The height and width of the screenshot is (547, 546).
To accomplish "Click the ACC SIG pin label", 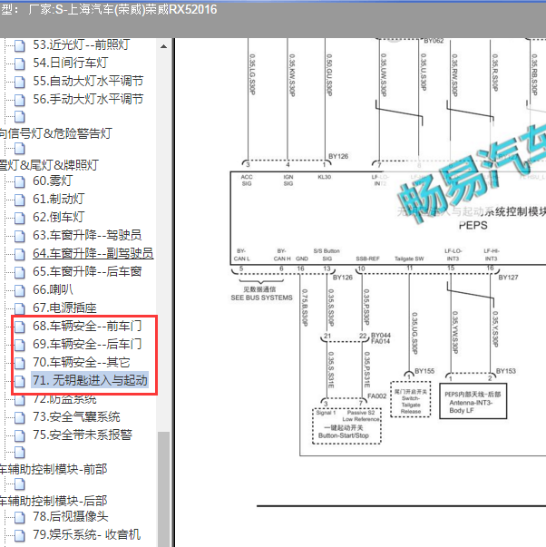I will pos(247,180).
